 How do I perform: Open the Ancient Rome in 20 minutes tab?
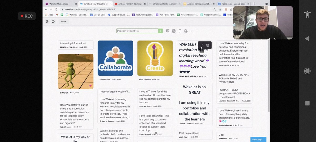click(x=130, y=4)
